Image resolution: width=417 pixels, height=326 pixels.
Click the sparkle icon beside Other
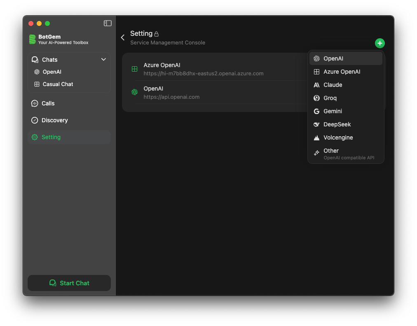316,153
